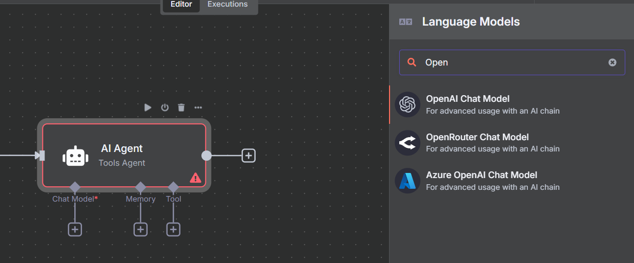The image size is (634, 263).
Task: Click the red warning triangle on AI Agent
Action: pyautogui.click(x=195, y=178)
